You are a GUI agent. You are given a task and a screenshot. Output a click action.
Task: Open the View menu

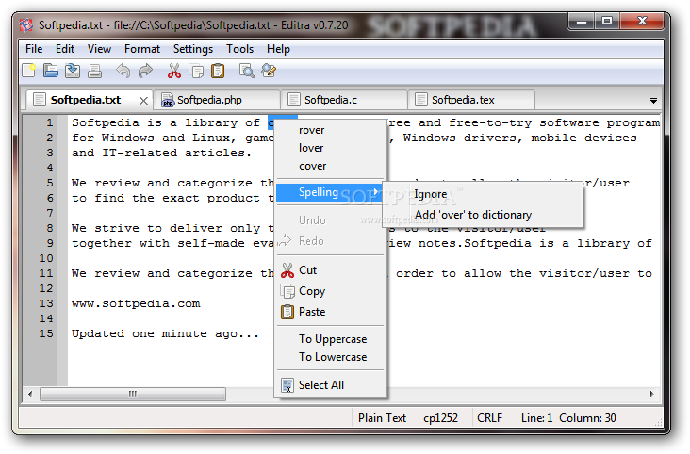[x=99, y=49]
